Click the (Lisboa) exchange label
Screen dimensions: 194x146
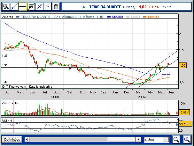pos(129,7)
